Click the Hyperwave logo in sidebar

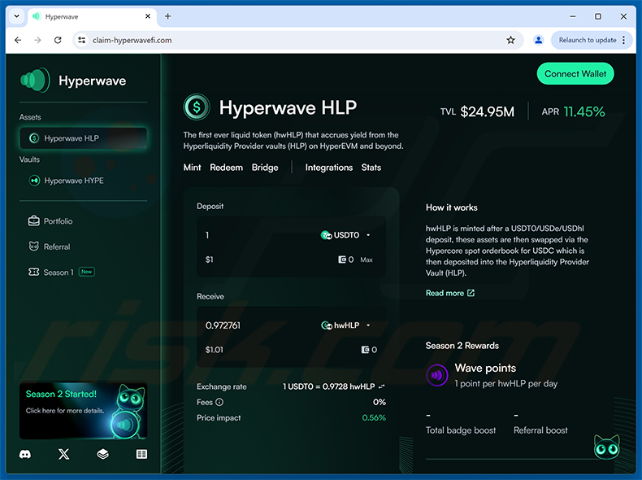point(35,80)
